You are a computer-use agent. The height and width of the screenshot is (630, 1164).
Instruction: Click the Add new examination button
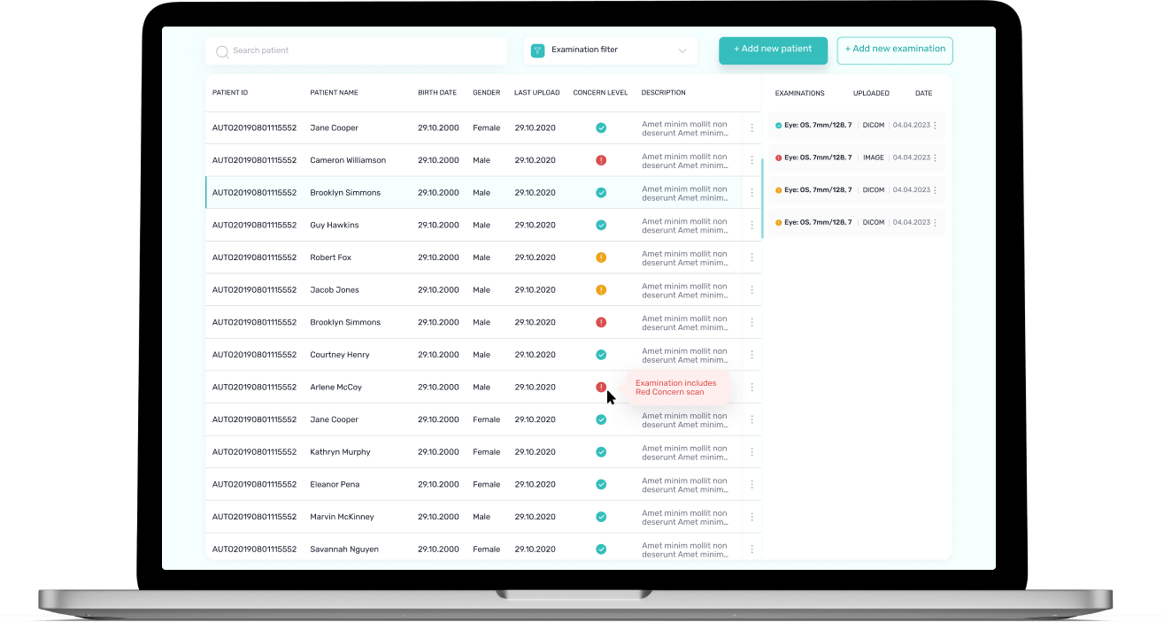(894, 50)
